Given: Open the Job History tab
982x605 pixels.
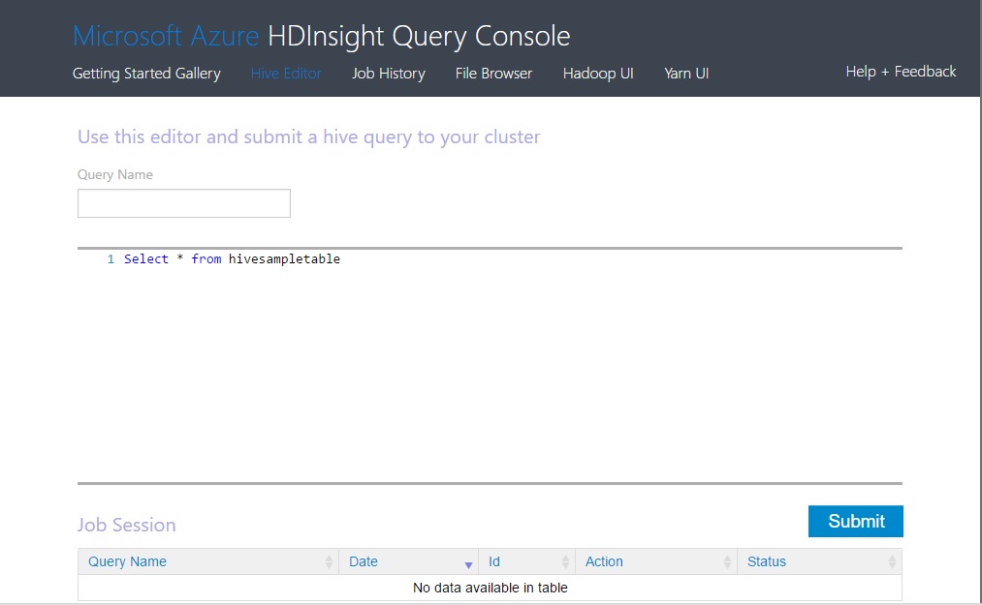Looking at the screenshot, I should pos(389,74).
